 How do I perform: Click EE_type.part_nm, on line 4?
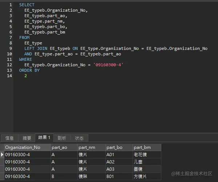[45, 21]
